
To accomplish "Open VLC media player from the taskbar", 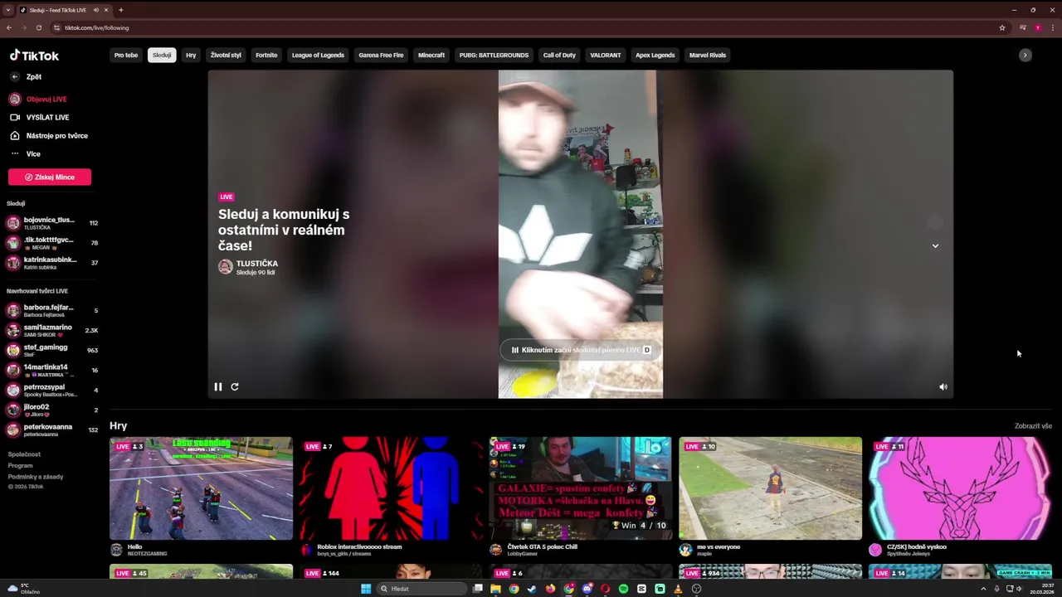I will pos(678,589).
